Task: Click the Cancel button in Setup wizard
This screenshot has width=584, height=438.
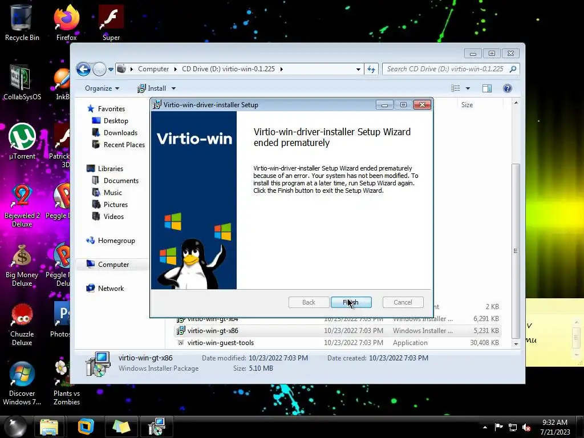Action: click(403, 302)
